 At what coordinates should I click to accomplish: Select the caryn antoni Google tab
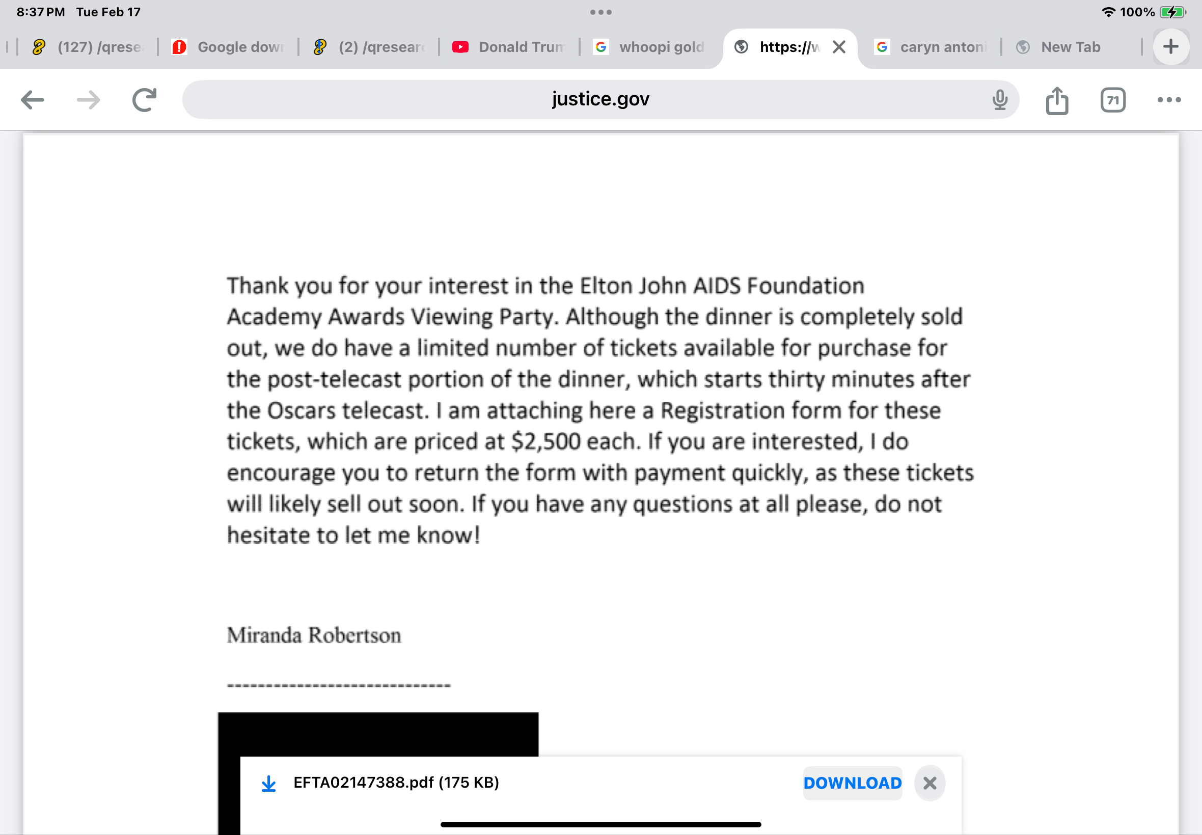[x=932, y=47]
